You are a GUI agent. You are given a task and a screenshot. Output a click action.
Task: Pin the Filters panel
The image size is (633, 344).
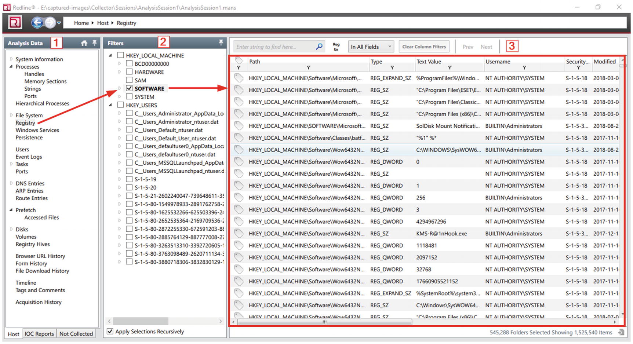[221, 43]
